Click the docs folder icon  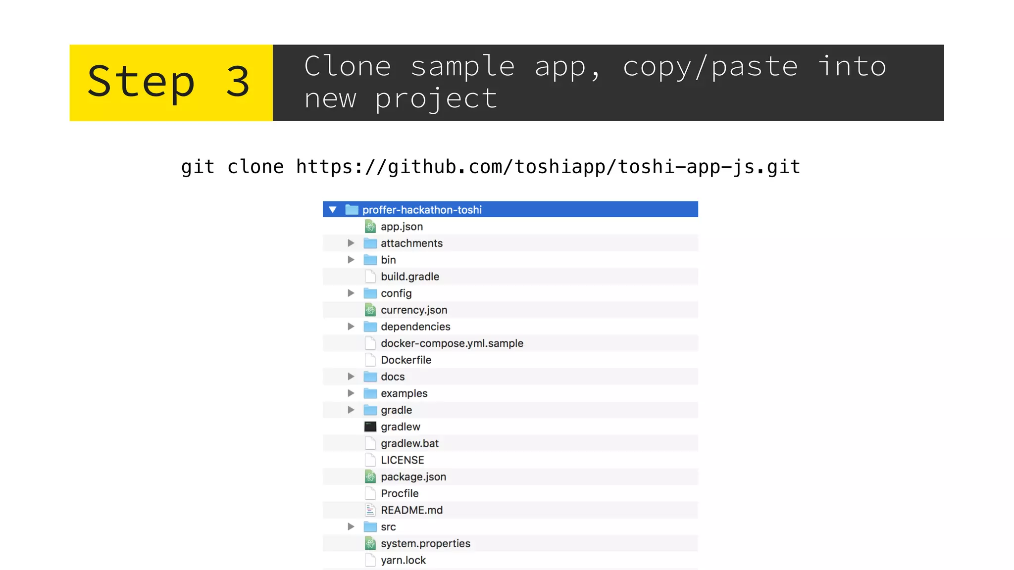370,377
